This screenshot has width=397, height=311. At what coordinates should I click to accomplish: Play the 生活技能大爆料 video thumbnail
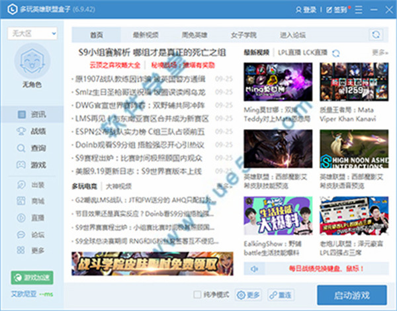tap(278, 216)
